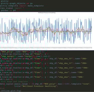This screenshot has width=94, height=92.
Task: Click the 'WHP_psig' string in the first trace line
Action: [7, 52]
